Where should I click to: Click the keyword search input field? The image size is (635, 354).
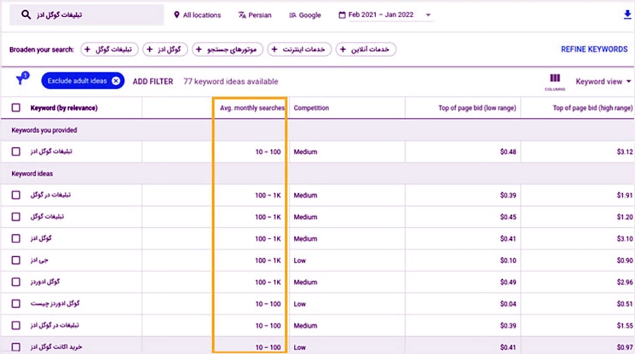click(86, 15)
